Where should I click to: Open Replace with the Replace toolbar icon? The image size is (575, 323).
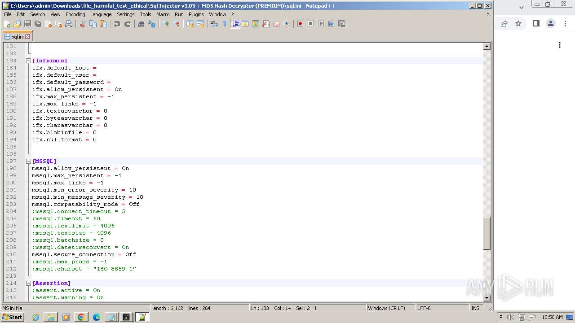click(x=152, y=24)
